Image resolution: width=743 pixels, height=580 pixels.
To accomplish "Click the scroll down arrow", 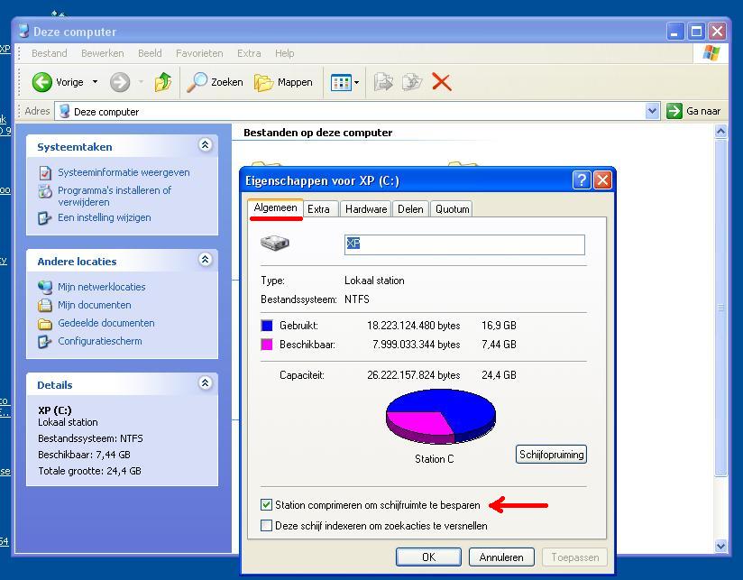I will point(720,546).
